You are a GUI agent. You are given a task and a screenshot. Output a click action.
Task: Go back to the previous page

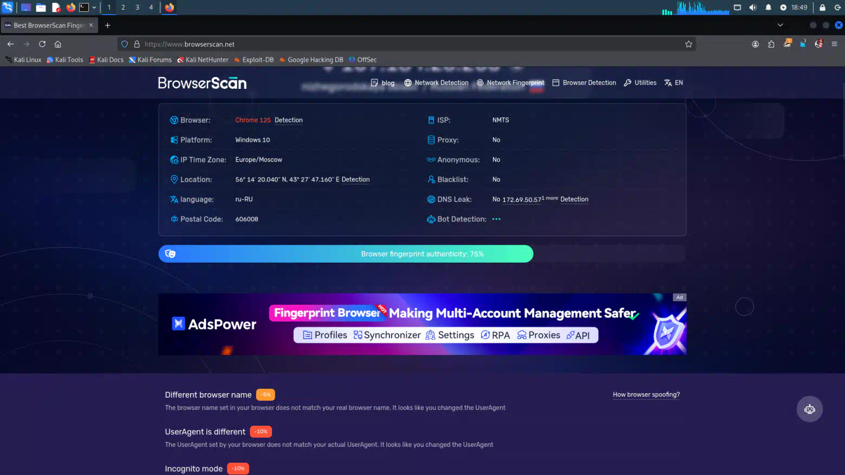pos(10,44)
